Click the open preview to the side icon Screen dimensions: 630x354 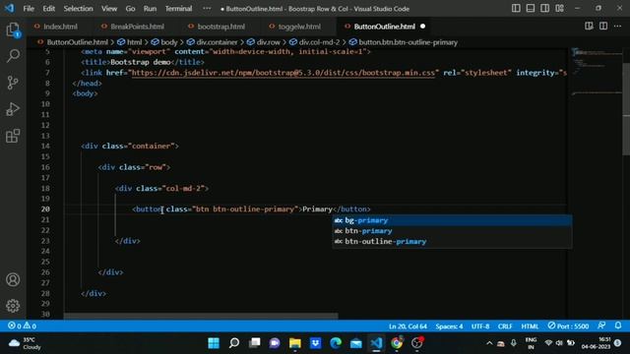coord(589,27)
